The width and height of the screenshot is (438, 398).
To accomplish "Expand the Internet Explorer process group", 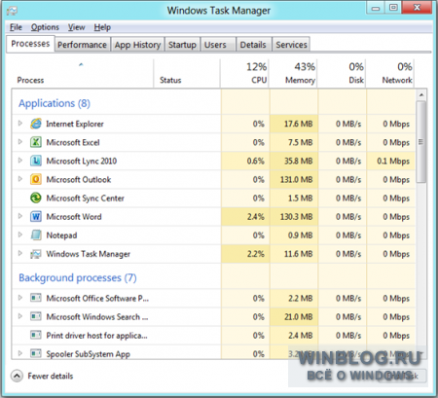I will click(x=20, y=124).
